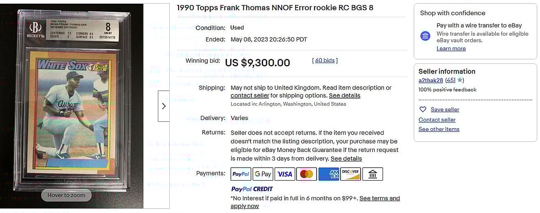The image size is (540, 213).
Task: Click the bank wire transfer payment icon
Action: point(373,174)
